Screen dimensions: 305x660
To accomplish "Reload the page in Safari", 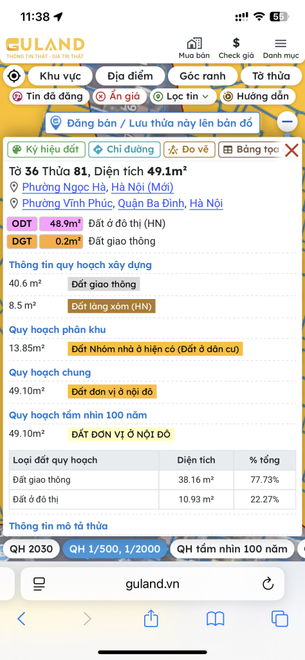I will (268, 583).
